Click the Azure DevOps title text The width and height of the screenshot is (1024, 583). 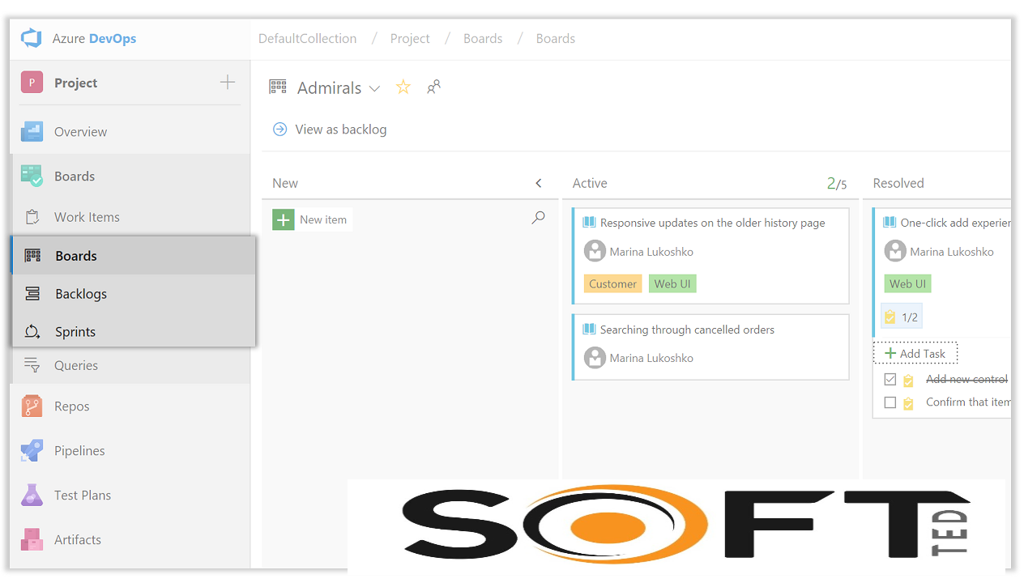(94, 38)
